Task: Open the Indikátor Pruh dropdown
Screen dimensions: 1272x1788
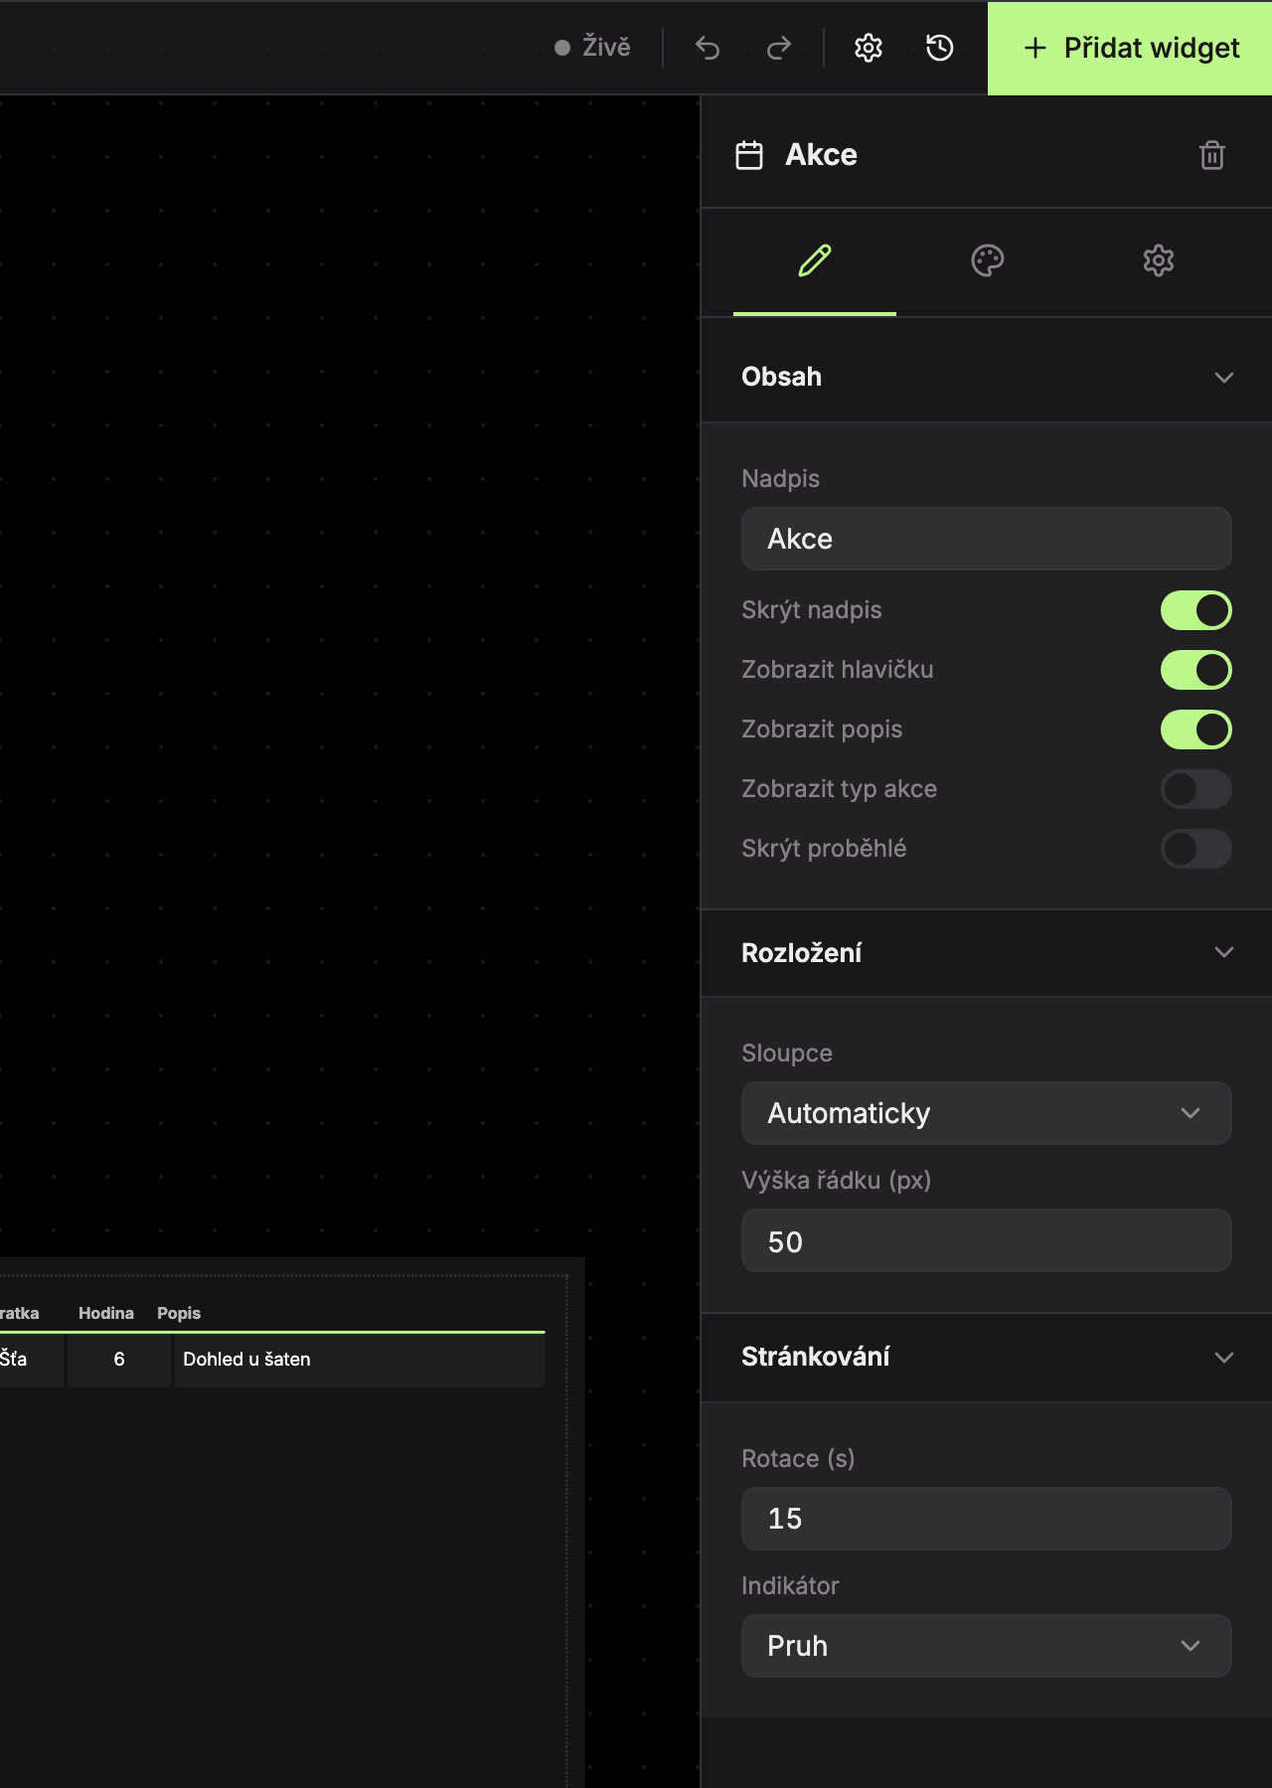Action: coord(987,1646)
